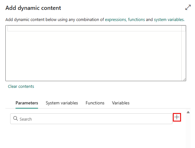The image size is (195, 148).
Task: Open the system variables link in the description
Action: coord(169,19)
